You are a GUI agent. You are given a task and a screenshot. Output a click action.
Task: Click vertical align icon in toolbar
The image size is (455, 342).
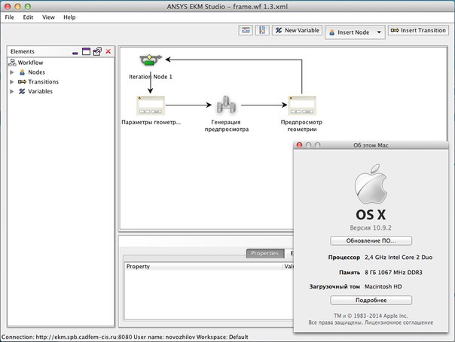263,31
